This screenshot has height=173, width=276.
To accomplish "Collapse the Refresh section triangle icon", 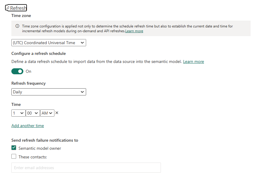I will (x=7, y=8).
